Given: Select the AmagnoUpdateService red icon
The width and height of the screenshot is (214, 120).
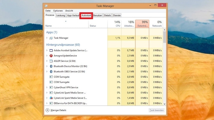Looking at the screenshot, I should (x=51, y=55).
